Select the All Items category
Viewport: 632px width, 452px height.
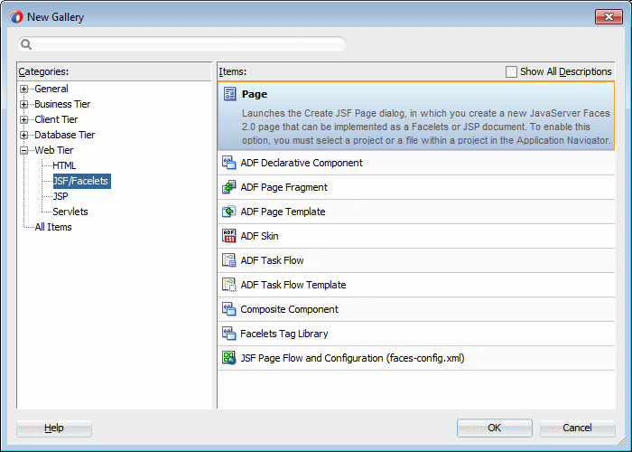click(x=53, y=227)
